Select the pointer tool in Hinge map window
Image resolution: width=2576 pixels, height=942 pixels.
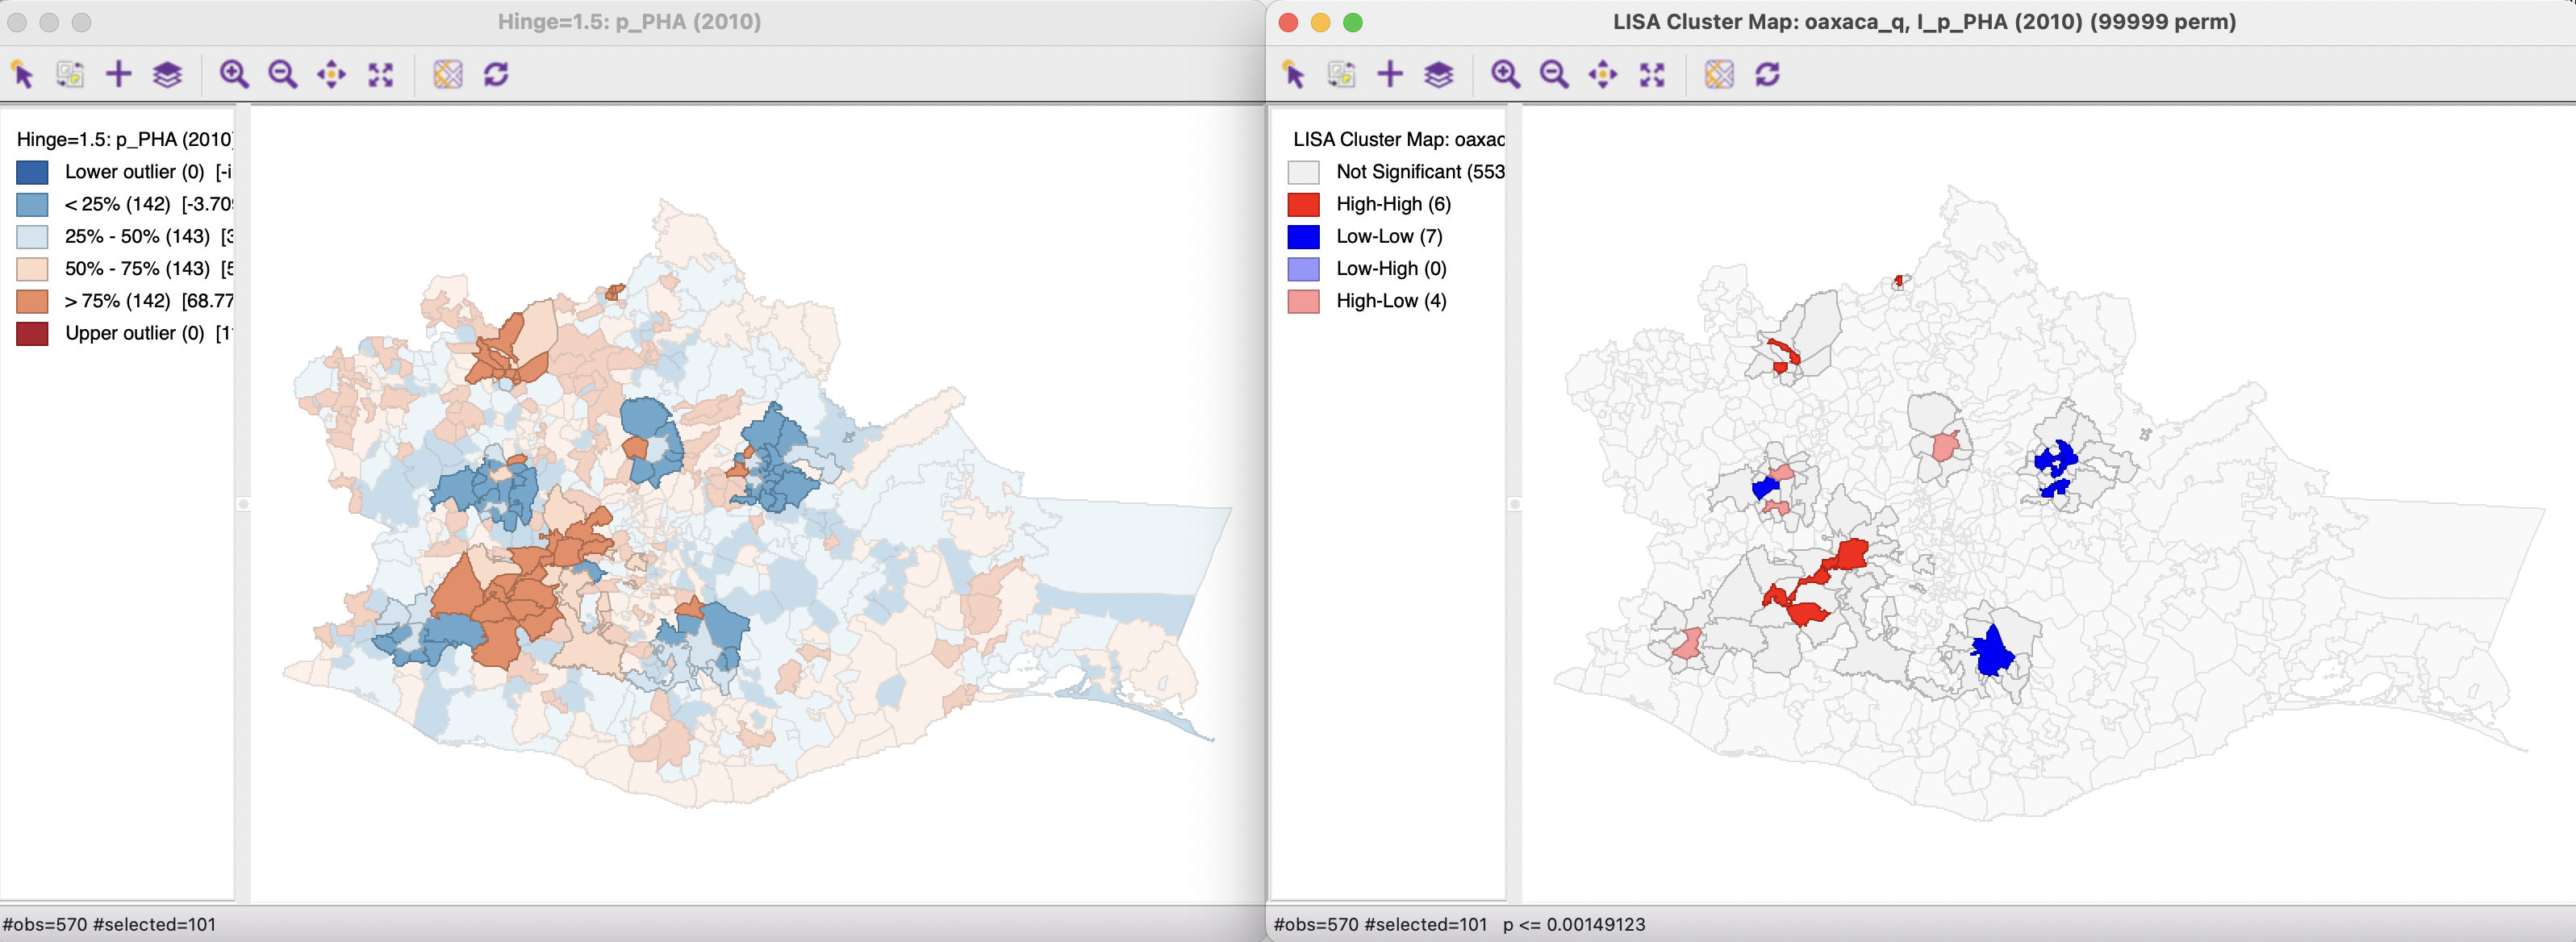[x=23, y=75]
